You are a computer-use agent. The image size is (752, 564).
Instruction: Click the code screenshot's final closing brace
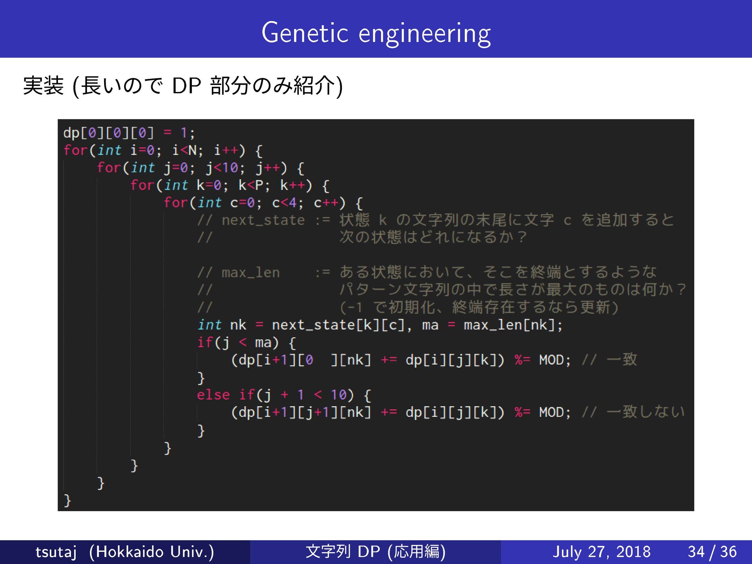67,500
